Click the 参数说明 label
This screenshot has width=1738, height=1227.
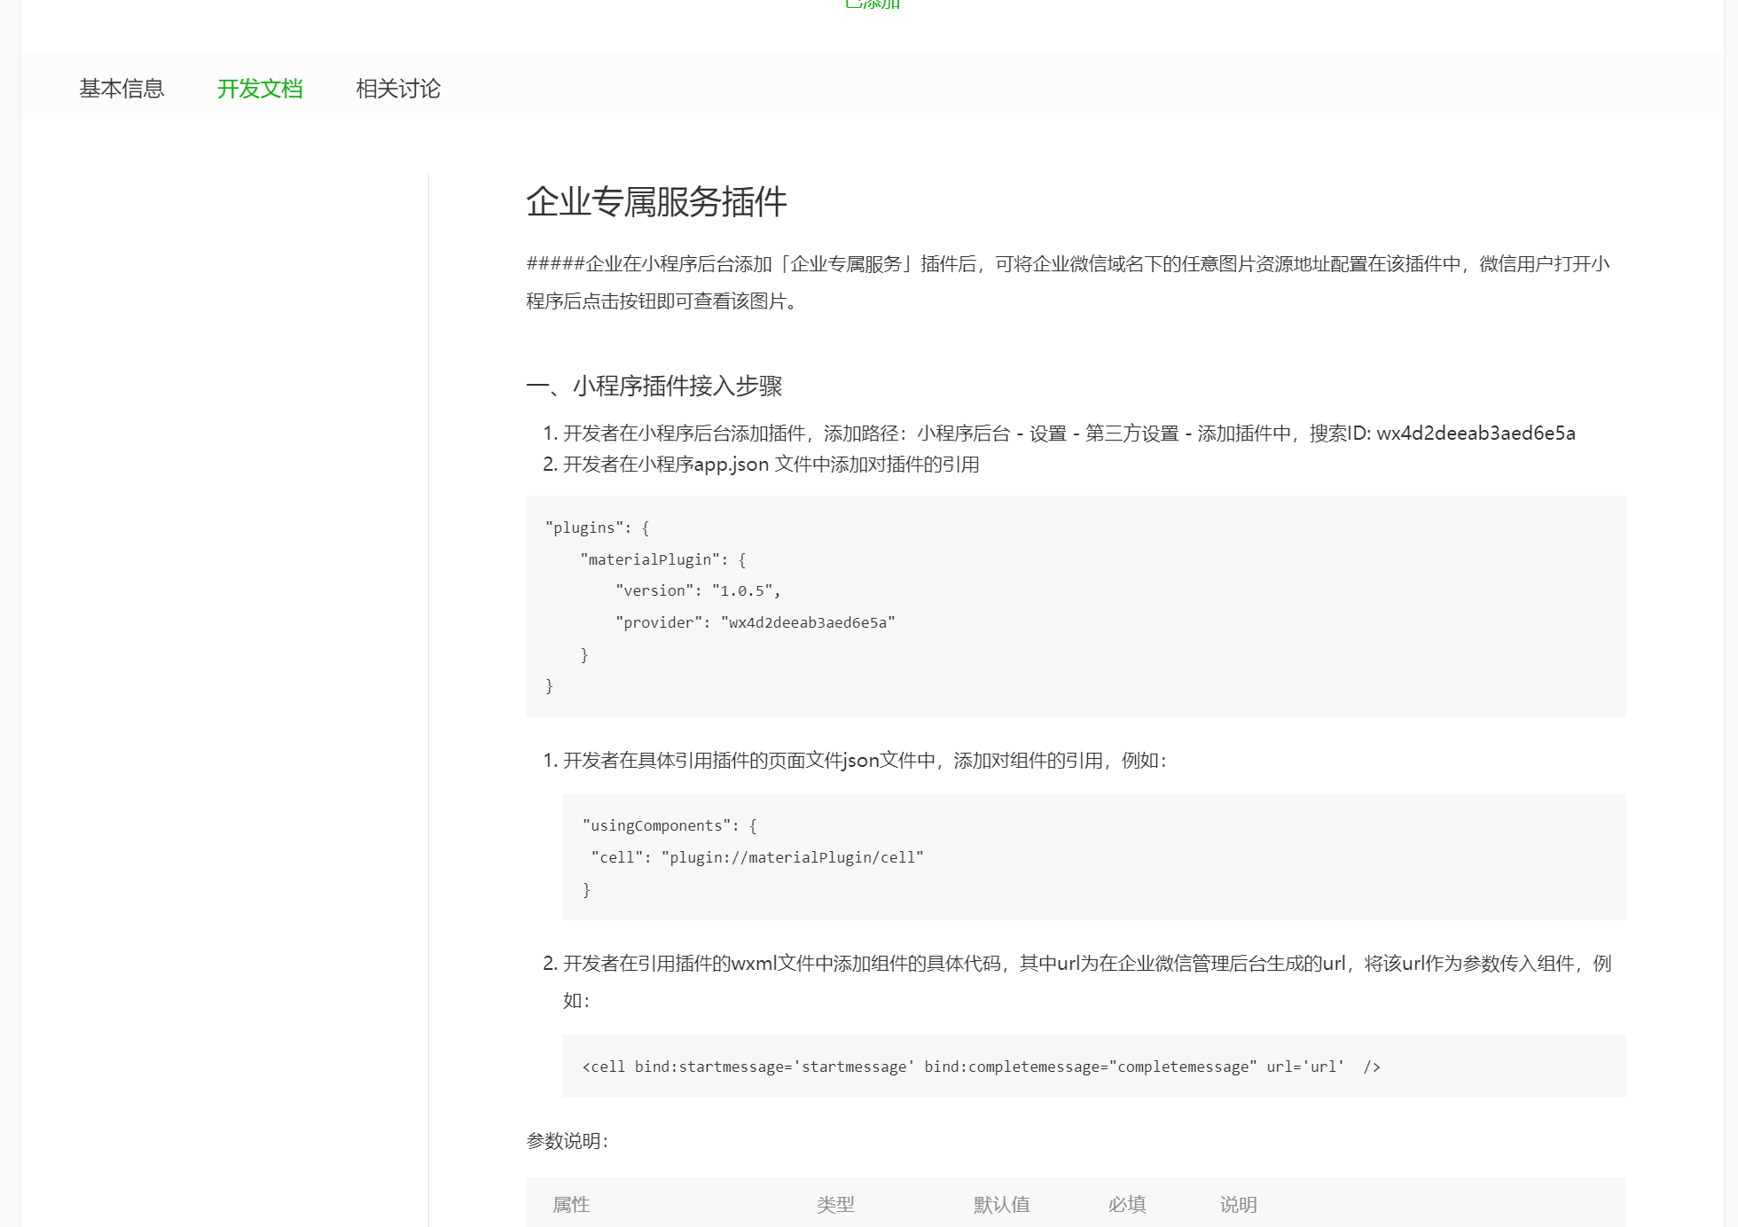567,1142
